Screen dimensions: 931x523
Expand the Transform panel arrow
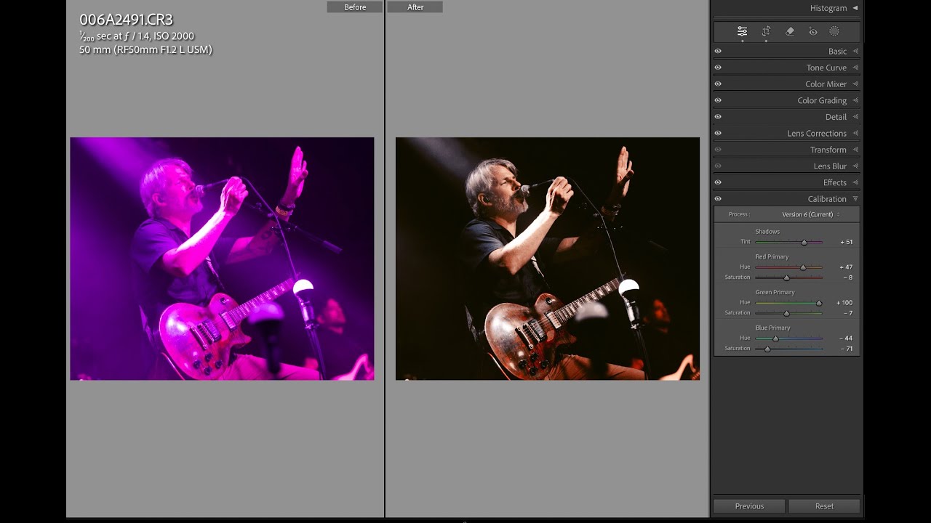click(855, 150)
